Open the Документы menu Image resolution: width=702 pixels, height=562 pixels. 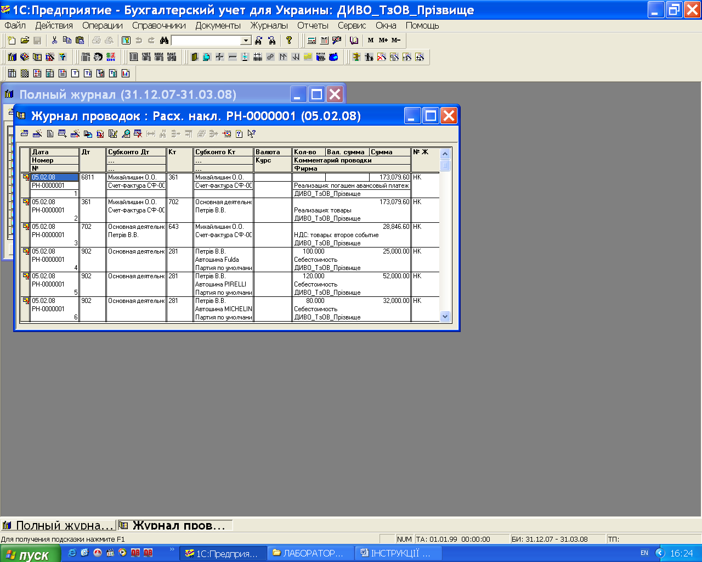pos(218,25)
